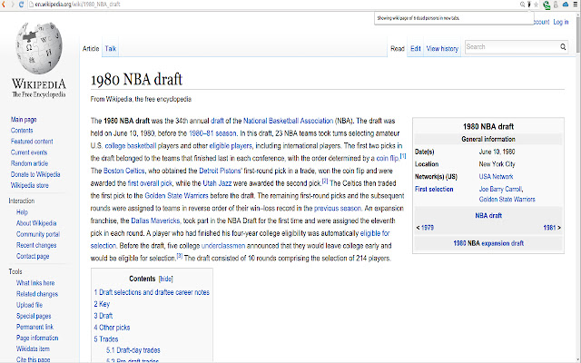Bookmark this page with the star icon
Image resolution: width=581 pixels, height=363 pixels.
point(536,5)
